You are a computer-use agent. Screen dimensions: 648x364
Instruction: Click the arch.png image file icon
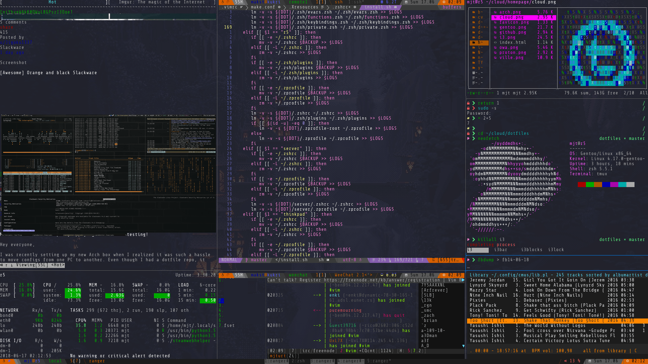click(x=495, y=12)
